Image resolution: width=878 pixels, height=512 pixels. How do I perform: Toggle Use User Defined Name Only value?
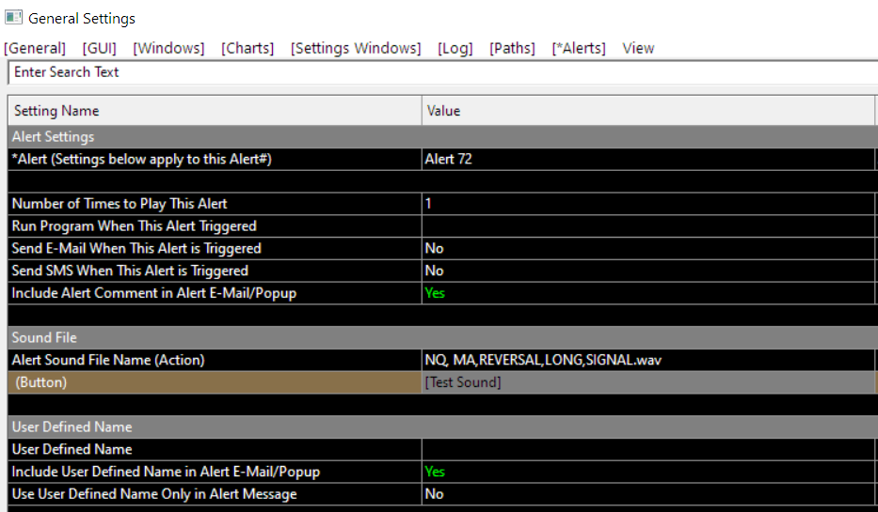pyautogui.click(x=647, y=494)
